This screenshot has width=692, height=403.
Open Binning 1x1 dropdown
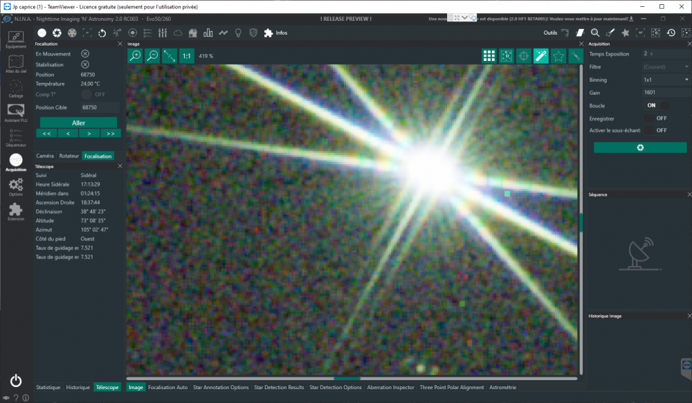pyautogui.click(x=666, y=80)
